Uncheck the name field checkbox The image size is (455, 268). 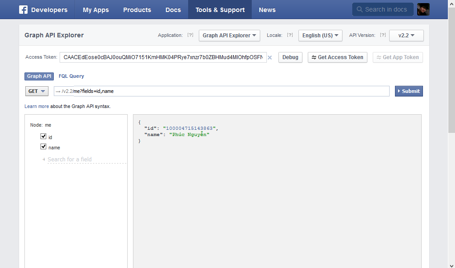(43, 147)
